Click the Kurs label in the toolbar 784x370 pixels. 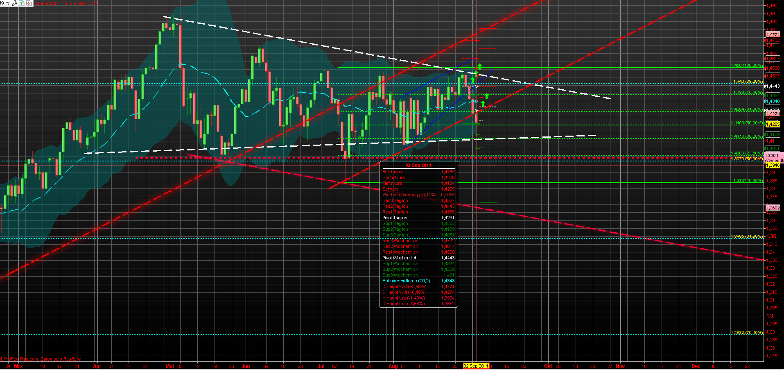click(5, 3)
